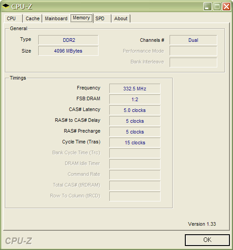Click the RAS# Precharge label
Viewport: 233px width, 250px height.
click(82, 131)
